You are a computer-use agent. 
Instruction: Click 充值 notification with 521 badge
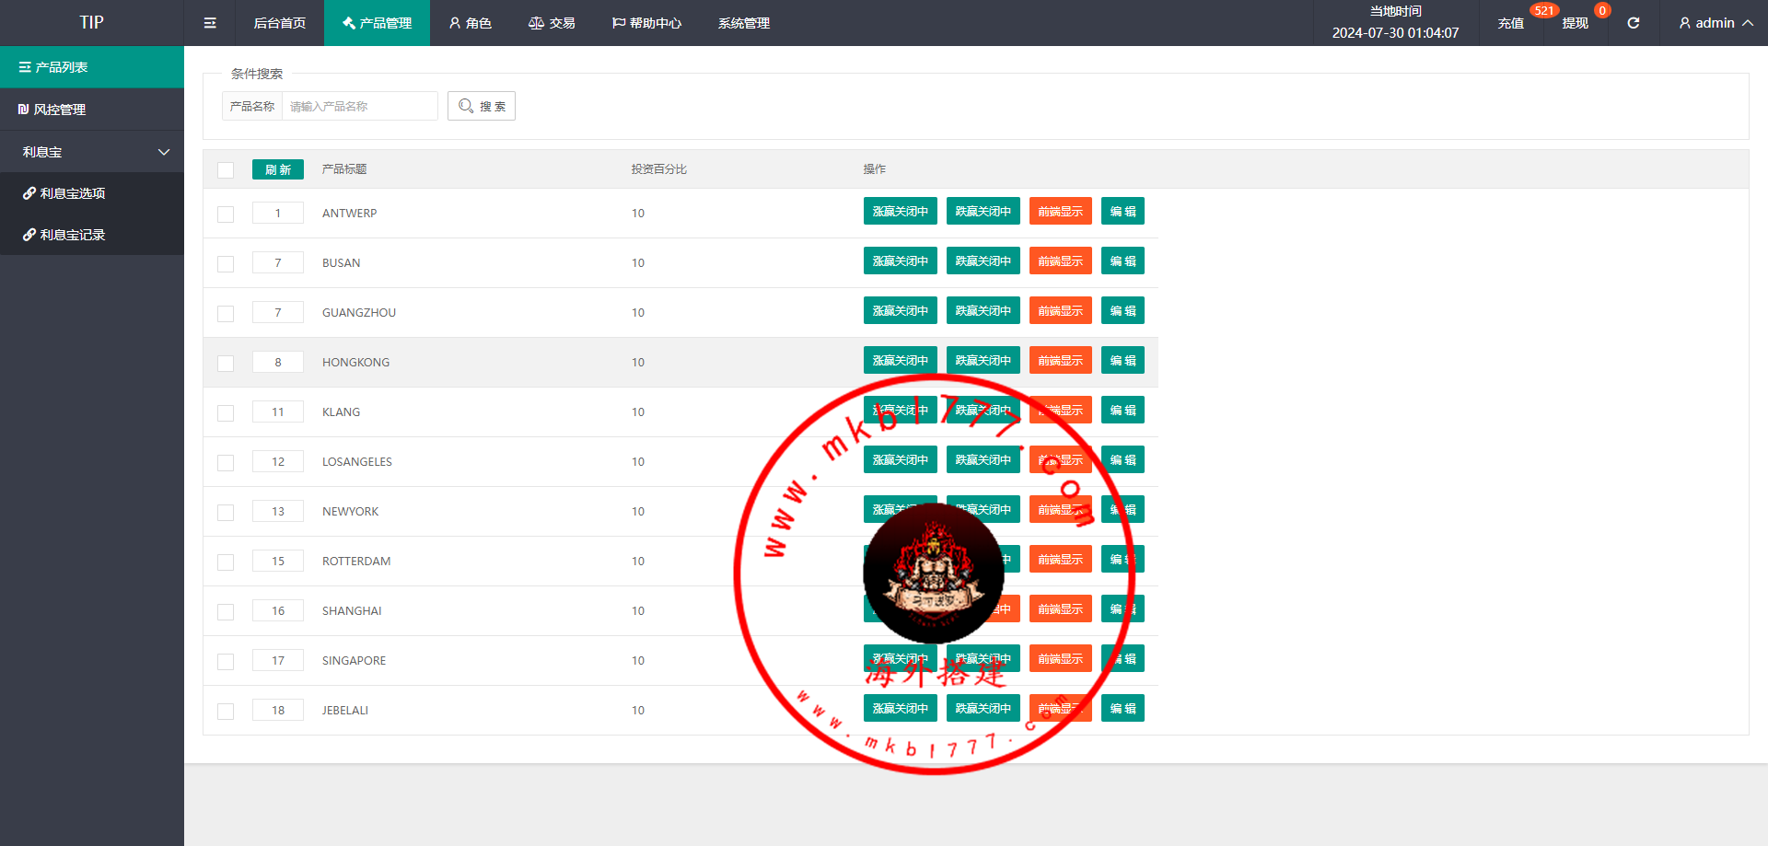pyautogui.click(x=1511, y=23)
